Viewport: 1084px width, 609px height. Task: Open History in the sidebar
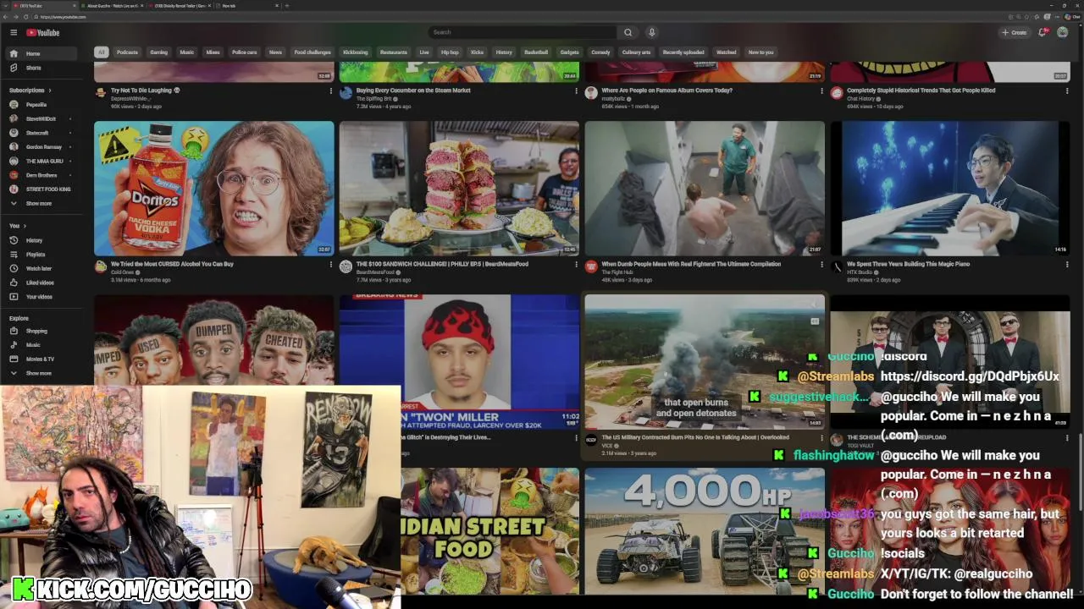point(41,240)
